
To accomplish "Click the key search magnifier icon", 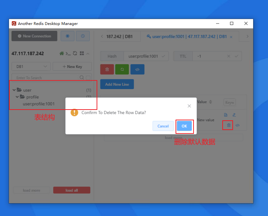I will coord(82,78).
